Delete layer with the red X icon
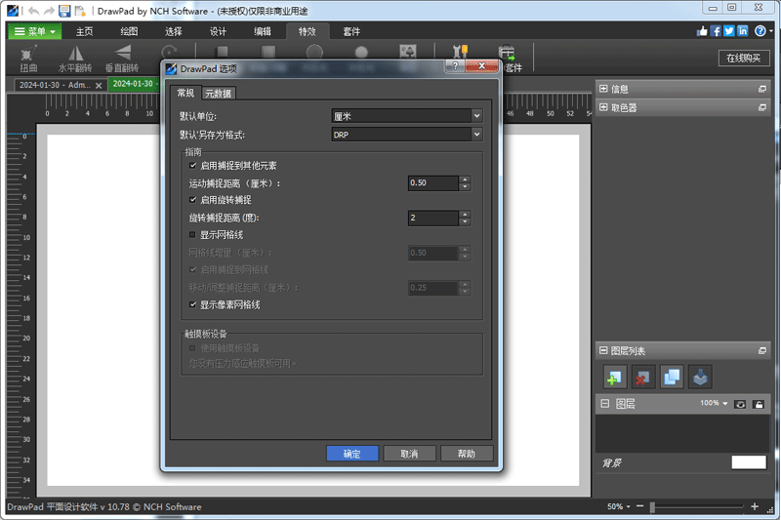The width and height of the screenshot is (781, 520). 643,377
